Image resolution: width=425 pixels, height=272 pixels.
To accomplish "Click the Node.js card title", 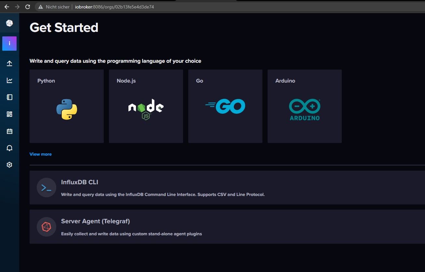I will [126, 81].
